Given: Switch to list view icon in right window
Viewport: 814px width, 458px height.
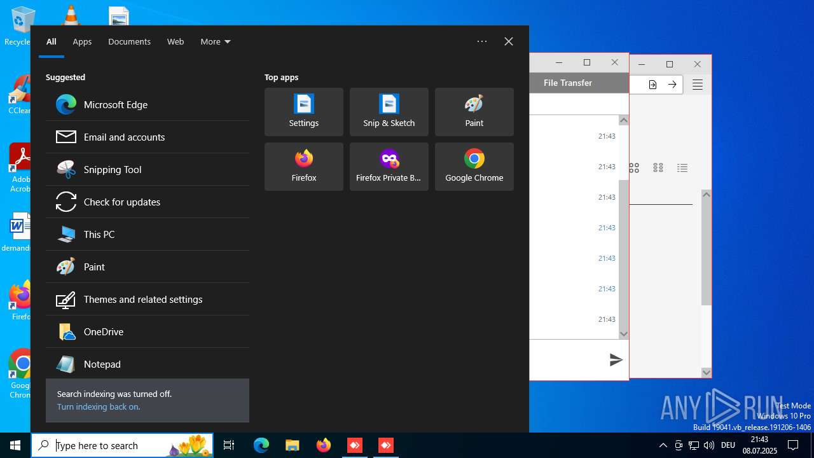Looking at the screenshot, I should (682, 168).
